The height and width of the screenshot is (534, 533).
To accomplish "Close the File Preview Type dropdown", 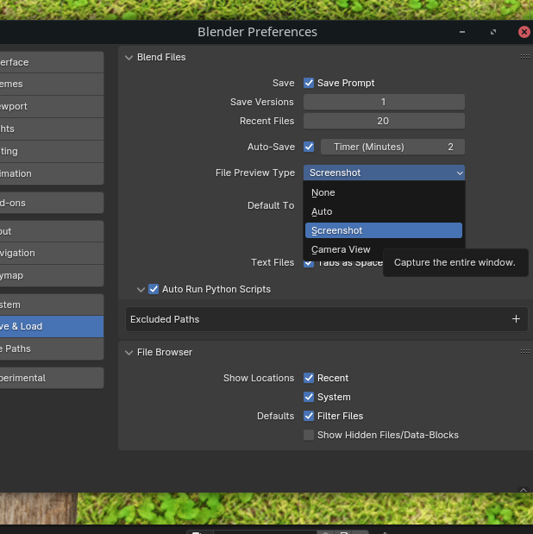I will click(x=384, y=173).
